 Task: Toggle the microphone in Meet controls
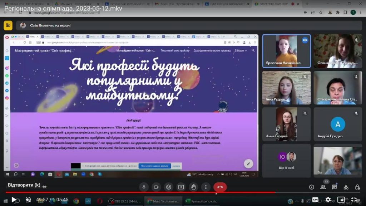(x=144, y=187)
